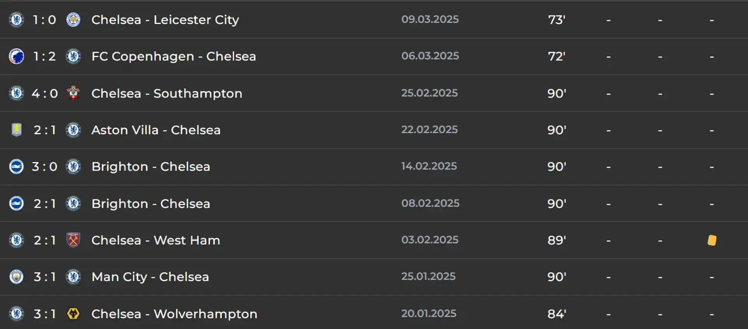Click the 84' minutes played value
The height and width of the screenshot is (329, 748).
[557, 314]
